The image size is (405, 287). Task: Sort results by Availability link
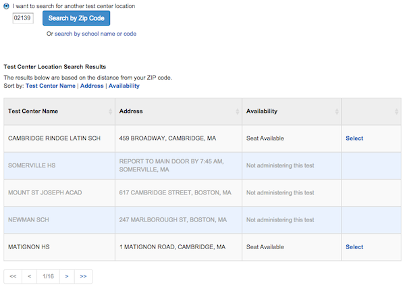pos(124,86)
